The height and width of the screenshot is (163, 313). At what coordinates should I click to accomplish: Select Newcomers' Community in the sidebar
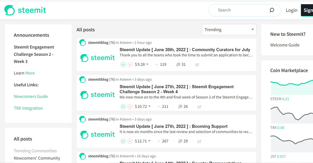(37, 158)
